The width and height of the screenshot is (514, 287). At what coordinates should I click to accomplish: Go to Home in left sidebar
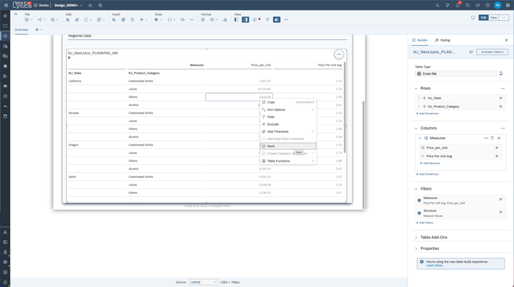[x=5, y=15]
